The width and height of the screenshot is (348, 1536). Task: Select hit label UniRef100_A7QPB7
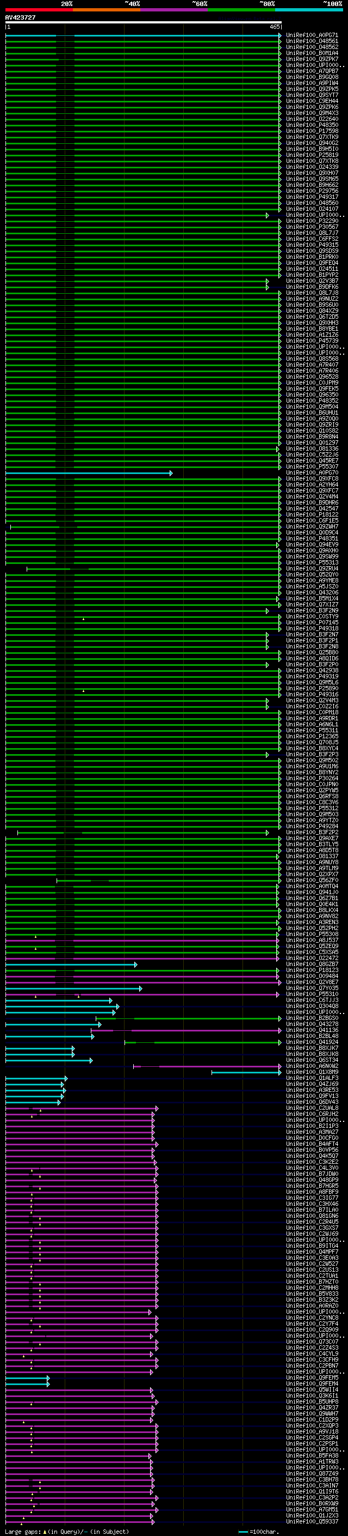click(312, 71)
